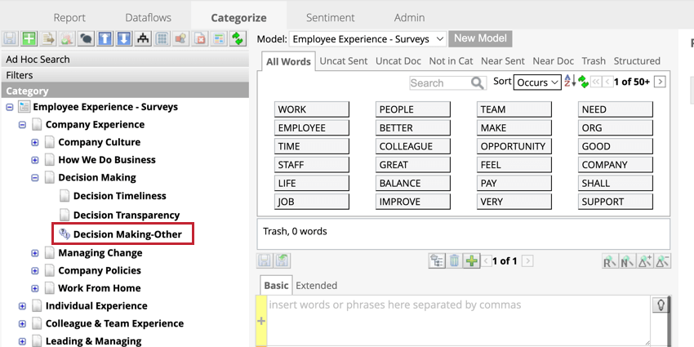Click the grid icon in category toolbar
694x347 pixels.
(x=162, y=38)
